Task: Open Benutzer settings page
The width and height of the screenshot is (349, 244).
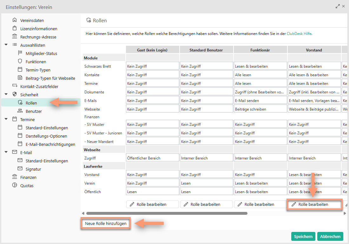Action: 34,111
